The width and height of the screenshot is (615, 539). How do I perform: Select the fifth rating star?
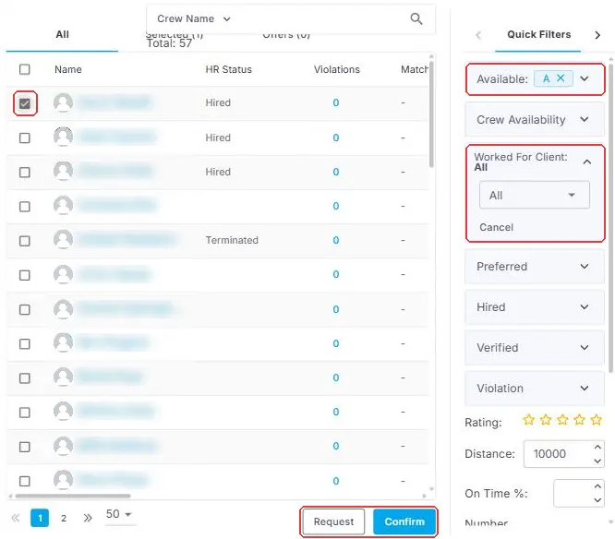point(597,420)
